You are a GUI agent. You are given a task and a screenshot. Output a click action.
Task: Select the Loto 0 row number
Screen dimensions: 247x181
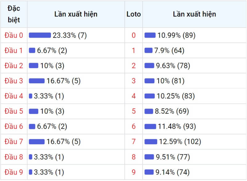click(134, 35)
